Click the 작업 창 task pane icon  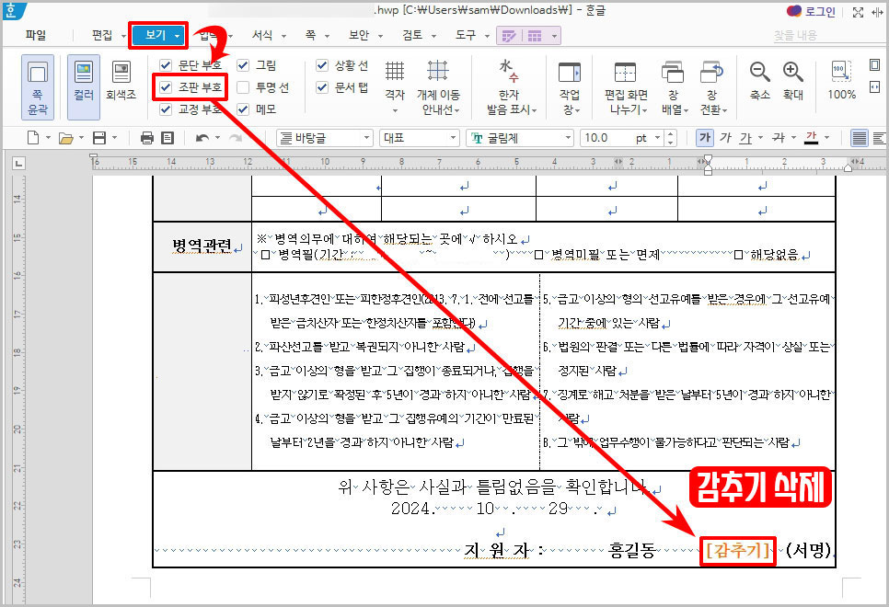(571, 83)
